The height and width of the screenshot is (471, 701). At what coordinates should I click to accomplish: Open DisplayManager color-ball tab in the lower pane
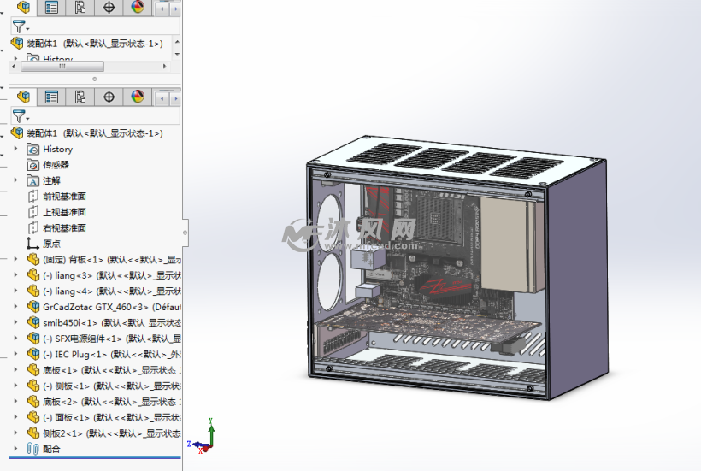point(137,97)
